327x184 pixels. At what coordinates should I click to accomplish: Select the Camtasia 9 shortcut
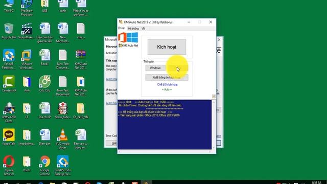coord(9,84)
